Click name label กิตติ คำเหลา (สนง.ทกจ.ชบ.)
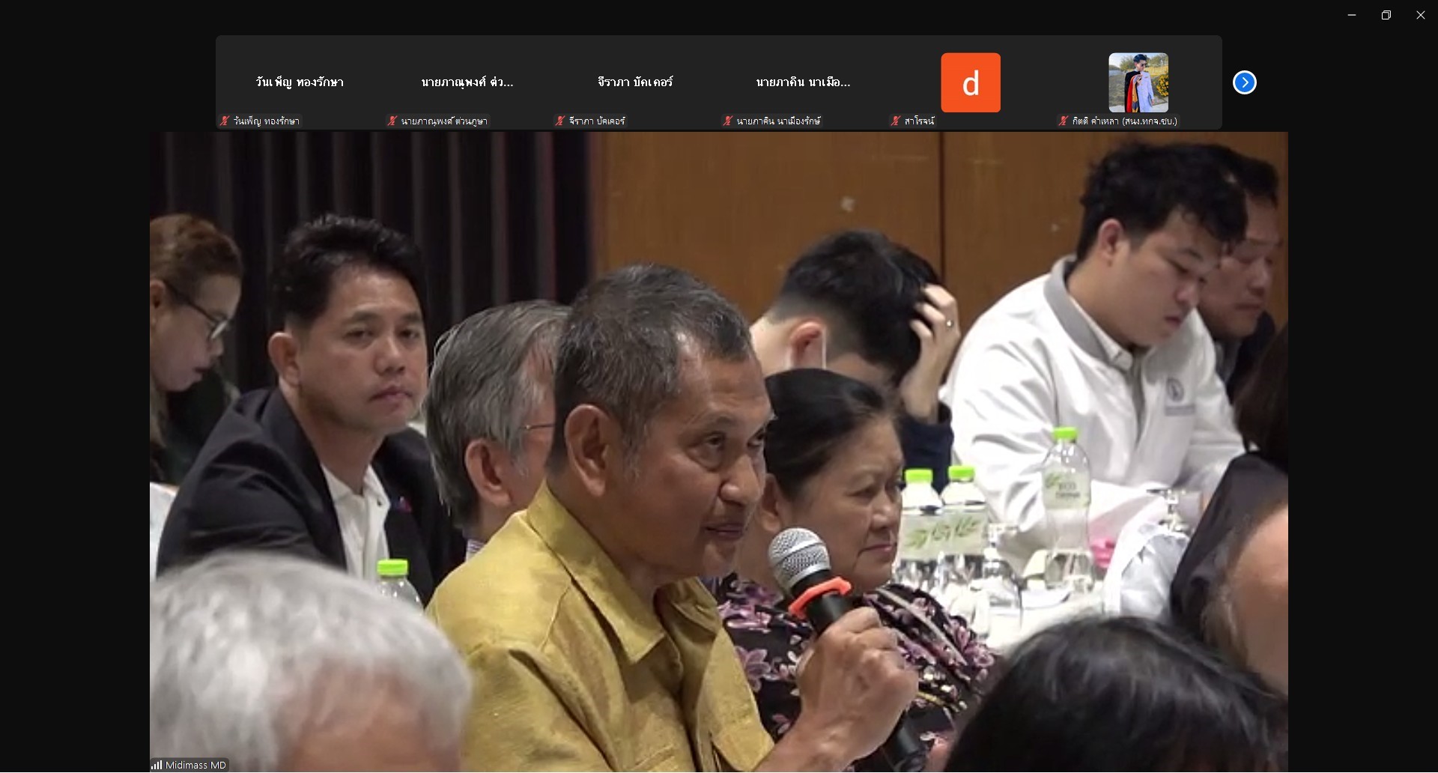This screenshot has width=1438, height=773. [x=1124, y=121]
